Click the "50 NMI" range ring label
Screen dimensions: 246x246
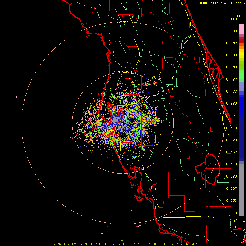pos(123,72)
